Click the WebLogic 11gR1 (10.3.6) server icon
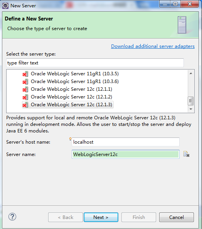The width and height of the screenshot is (202, 229). click(x=25, y=81)
